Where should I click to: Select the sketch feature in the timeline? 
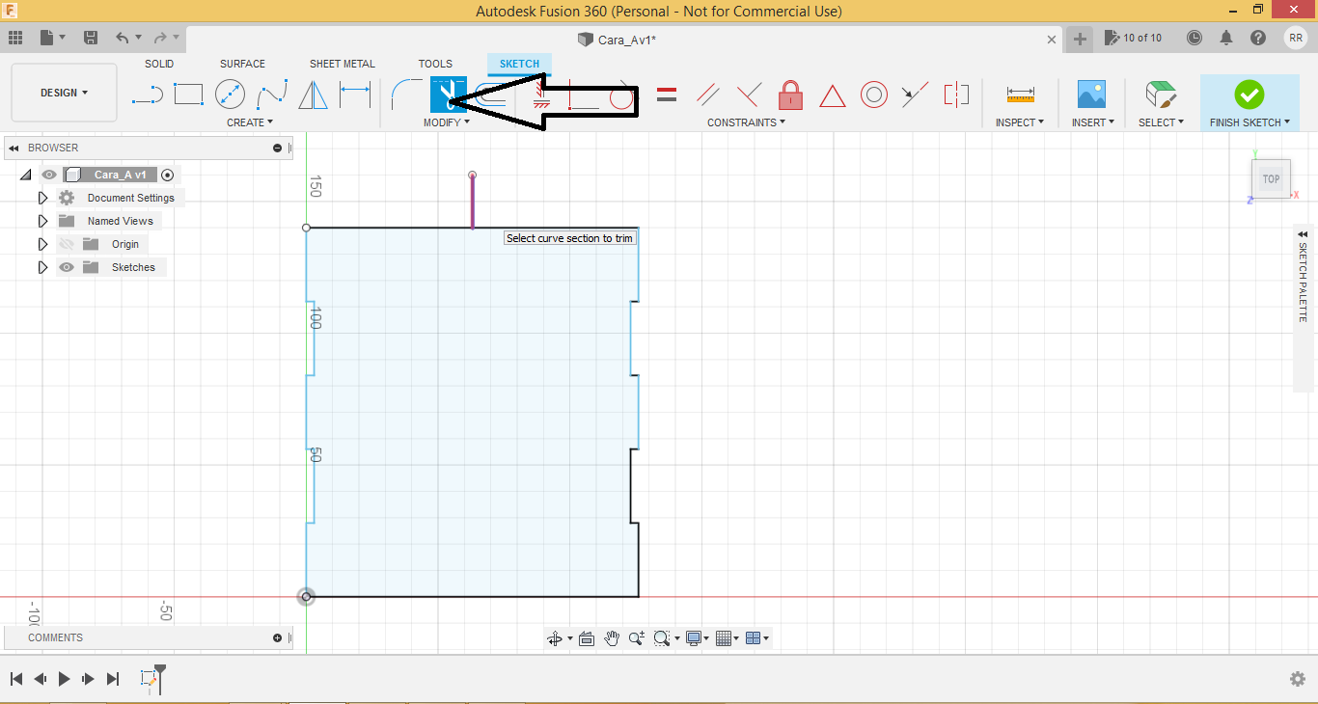(150, 679)
